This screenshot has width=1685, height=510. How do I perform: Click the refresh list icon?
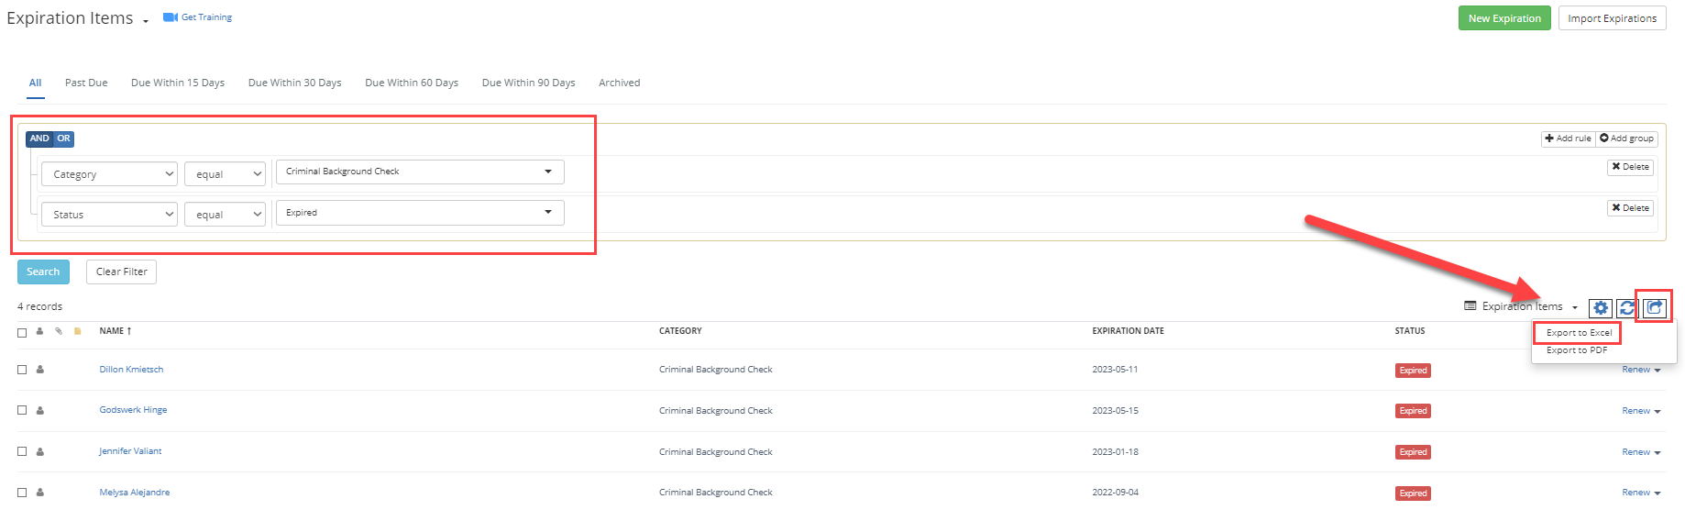click(1627, 307)
